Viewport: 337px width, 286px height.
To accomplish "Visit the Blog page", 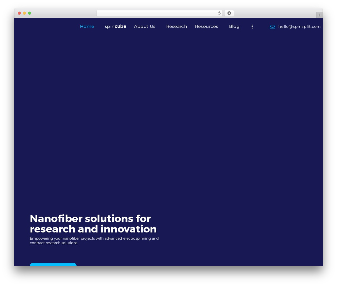I will pos(234,26).
